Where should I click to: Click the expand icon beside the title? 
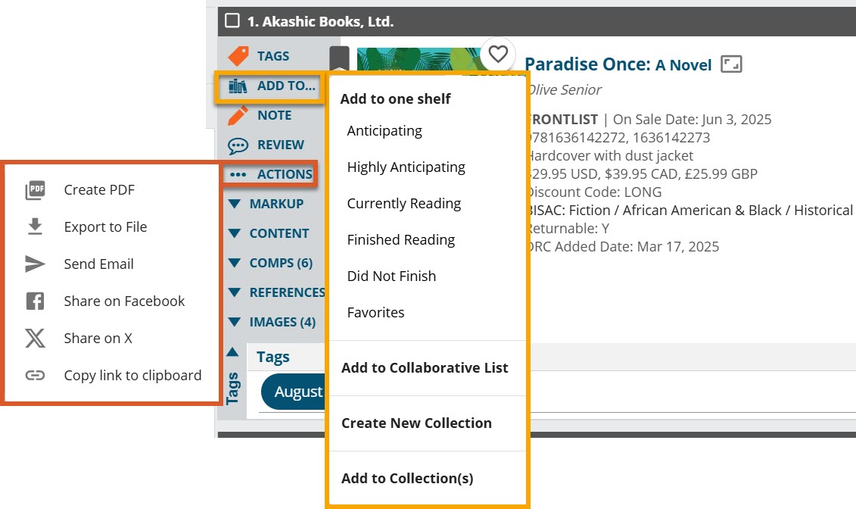tap(731, 64)
